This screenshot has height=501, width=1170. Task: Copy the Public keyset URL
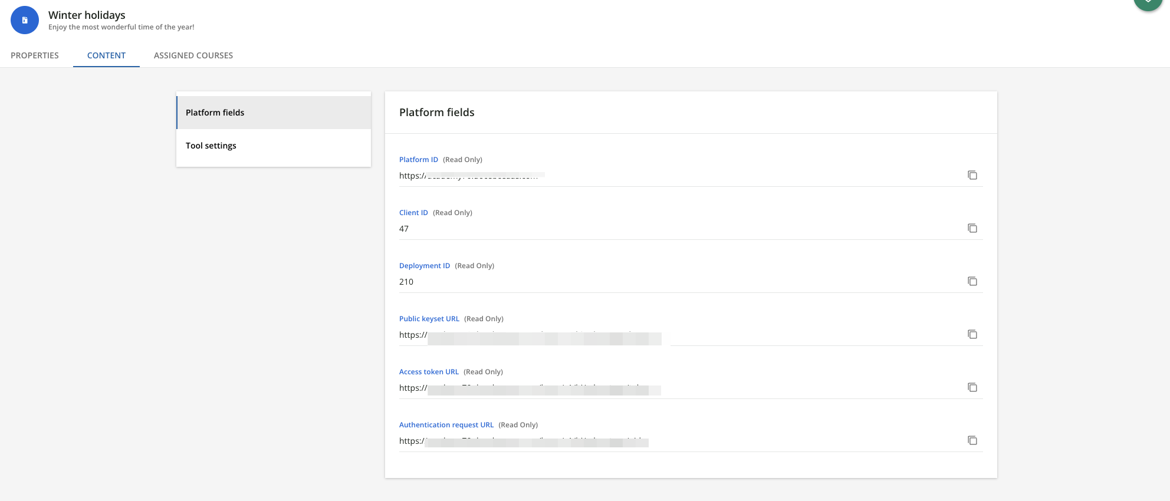972,334
